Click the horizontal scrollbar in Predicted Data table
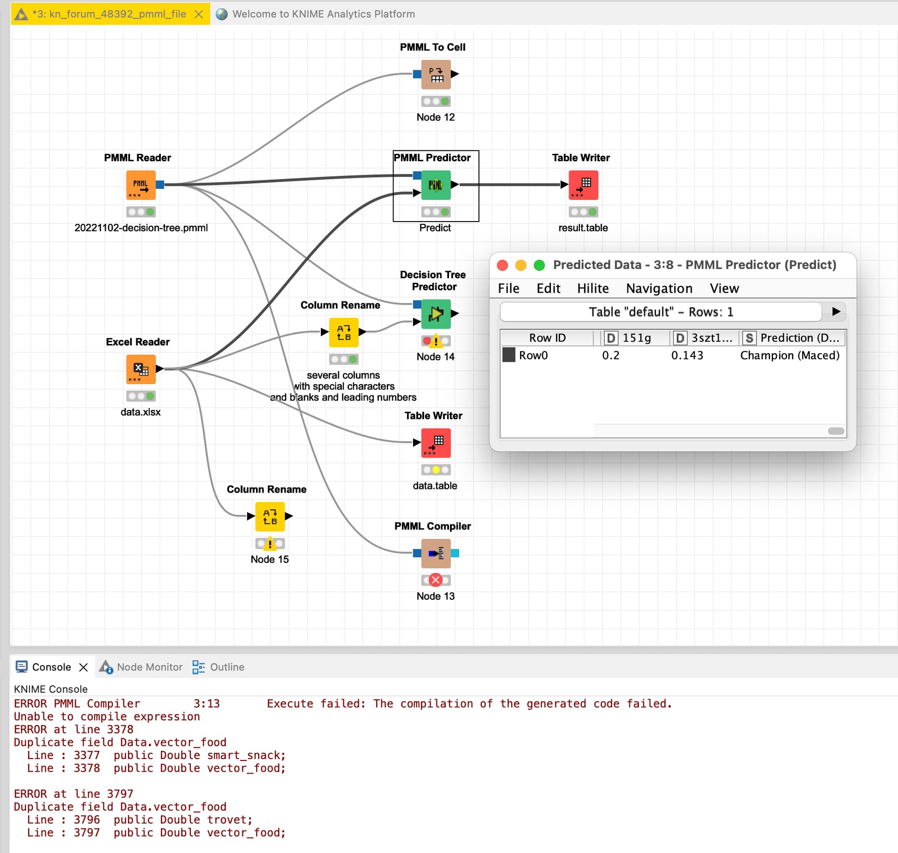 [x=836, y=430]
